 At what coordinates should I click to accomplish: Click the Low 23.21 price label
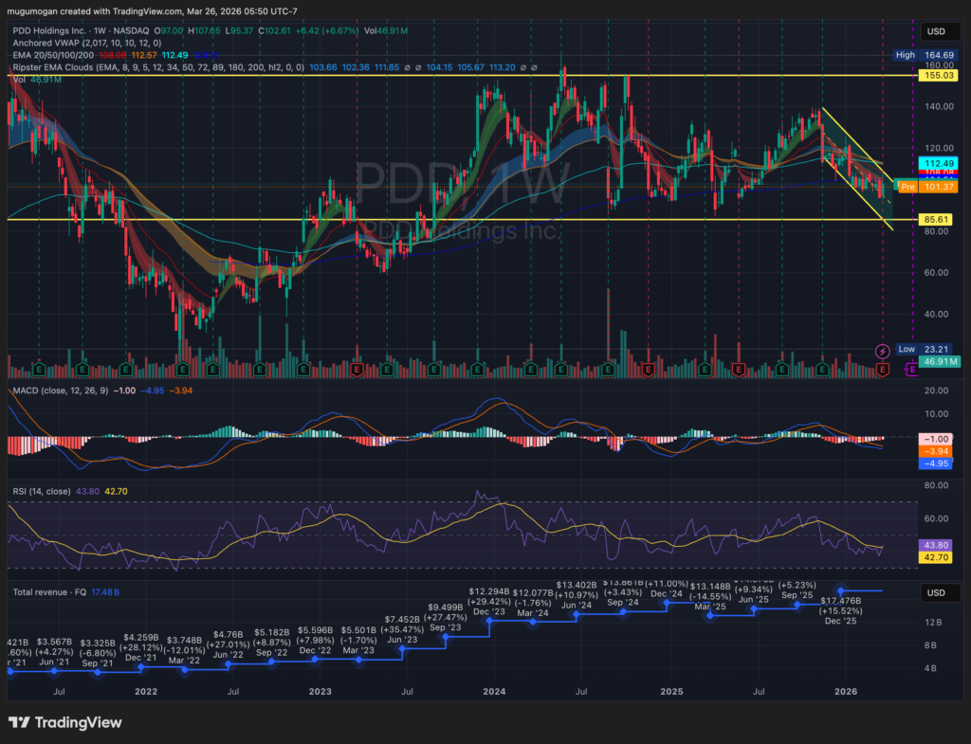point(933,349)
